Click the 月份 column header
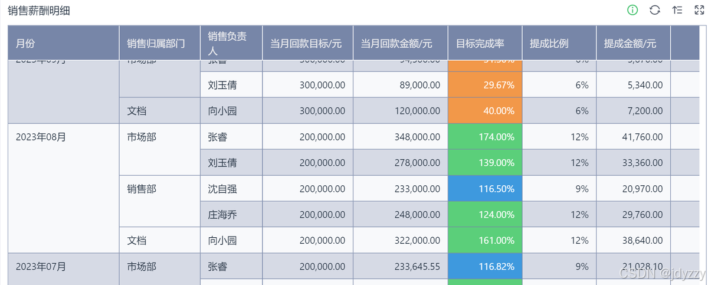Screen dimensions: 708x285 (64, 43)
